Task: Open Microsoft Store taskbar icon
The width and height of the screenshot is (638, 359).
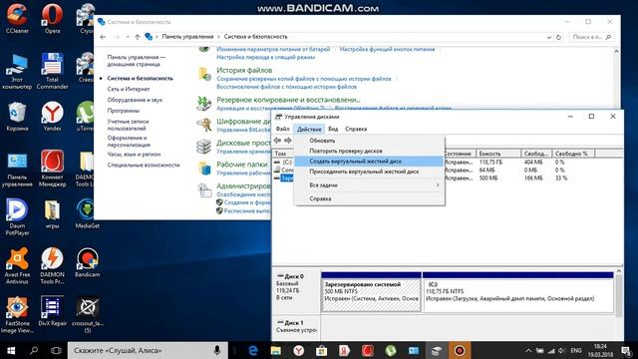Action: click(321, 350)
